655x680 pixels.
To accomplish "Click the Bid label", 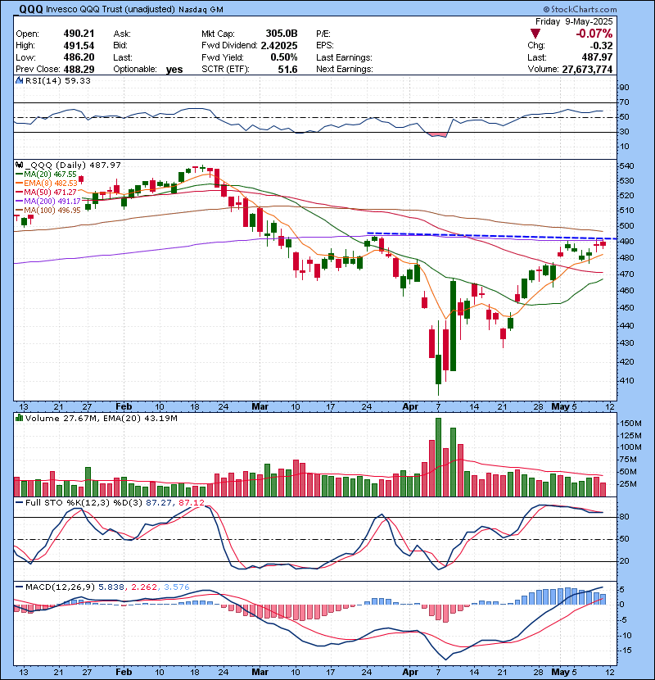I will coord(120,46).
